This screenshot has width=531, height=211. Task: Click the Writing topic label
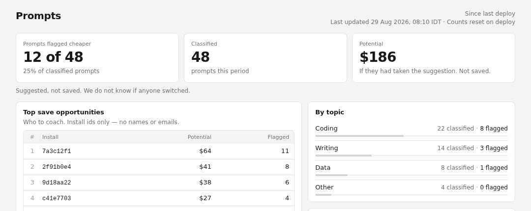tap(326, 148)
